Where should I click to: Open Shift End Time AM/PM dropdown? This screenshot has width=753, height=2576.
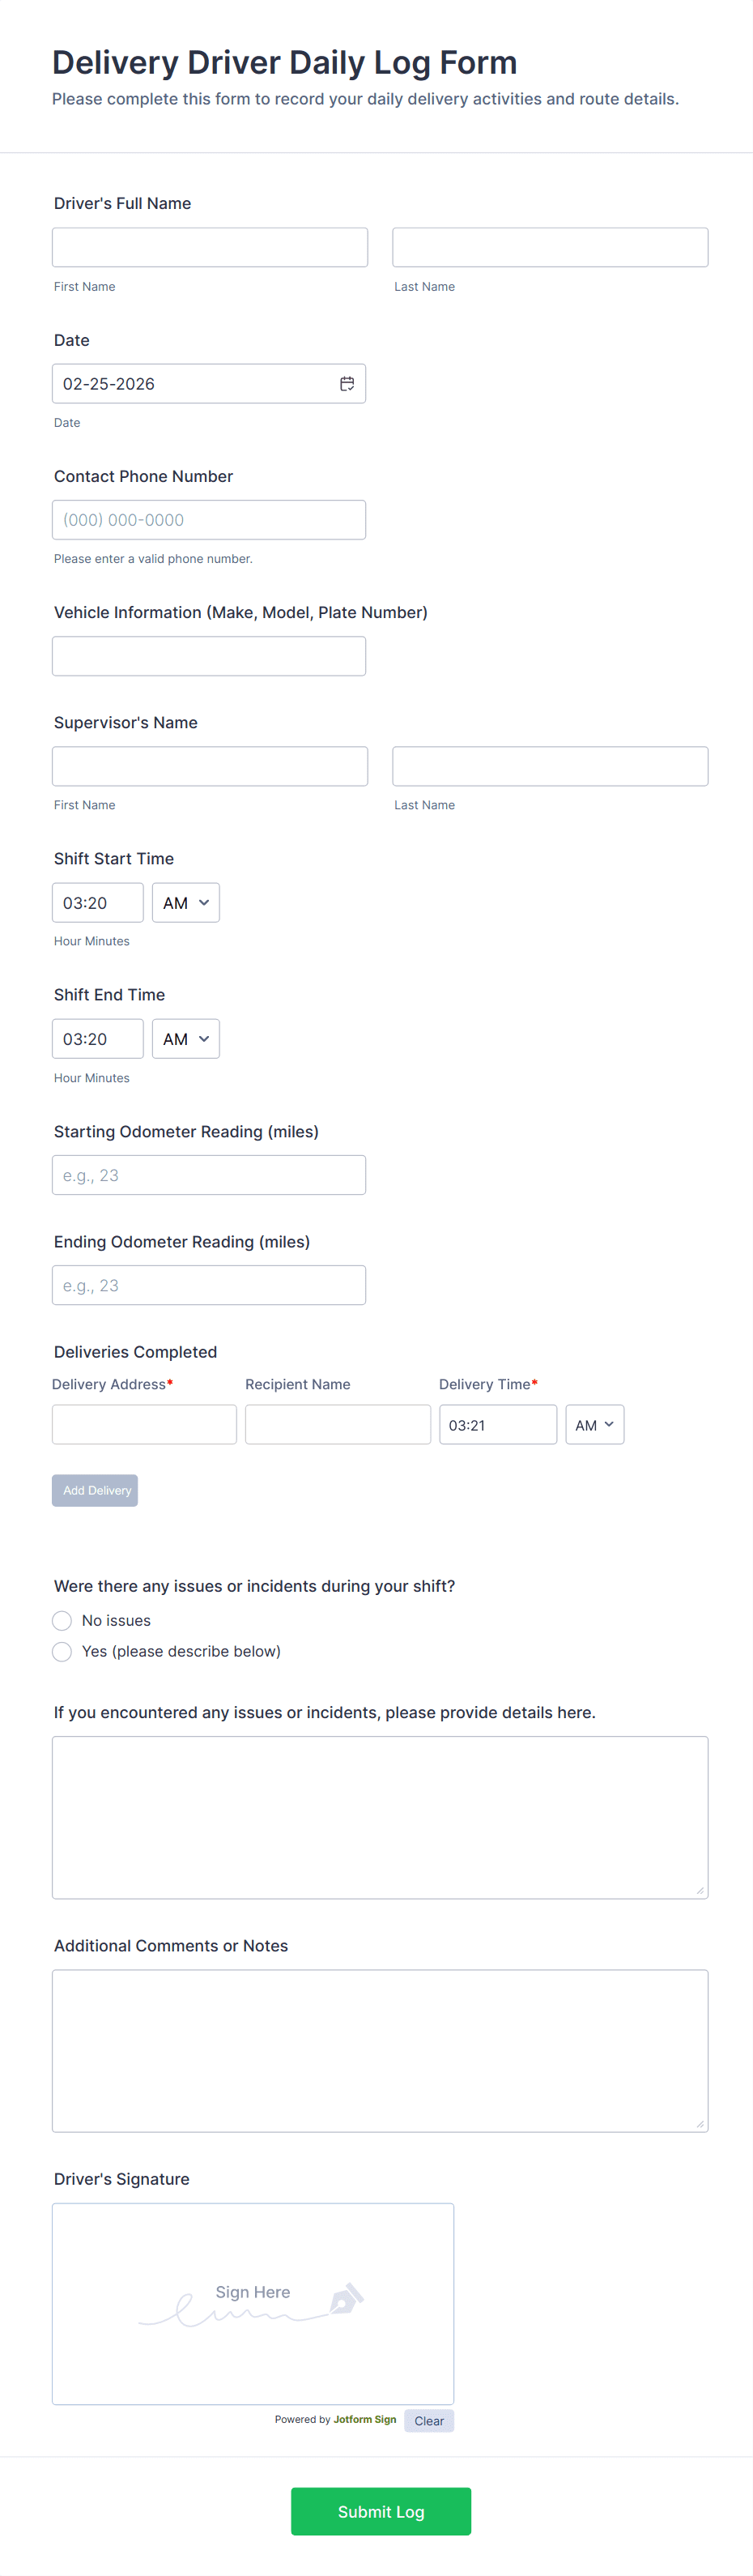[186, 1039]
